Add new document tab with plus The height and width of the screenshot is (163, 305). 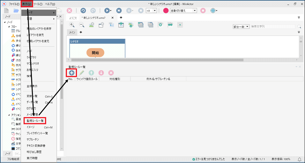121,17
